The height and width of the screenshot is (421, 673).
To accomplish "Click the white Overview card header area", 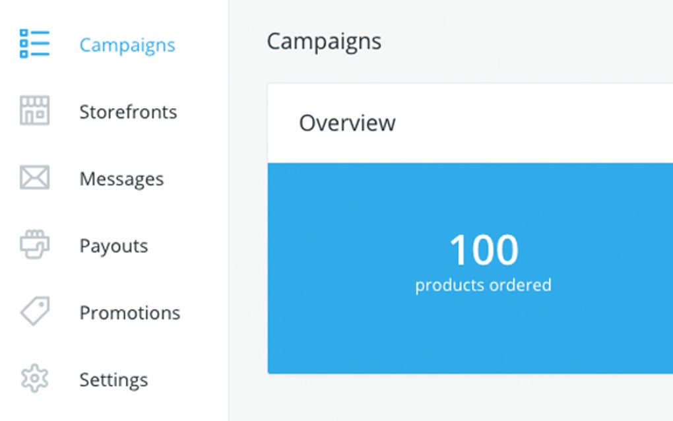I will point(528,123).
